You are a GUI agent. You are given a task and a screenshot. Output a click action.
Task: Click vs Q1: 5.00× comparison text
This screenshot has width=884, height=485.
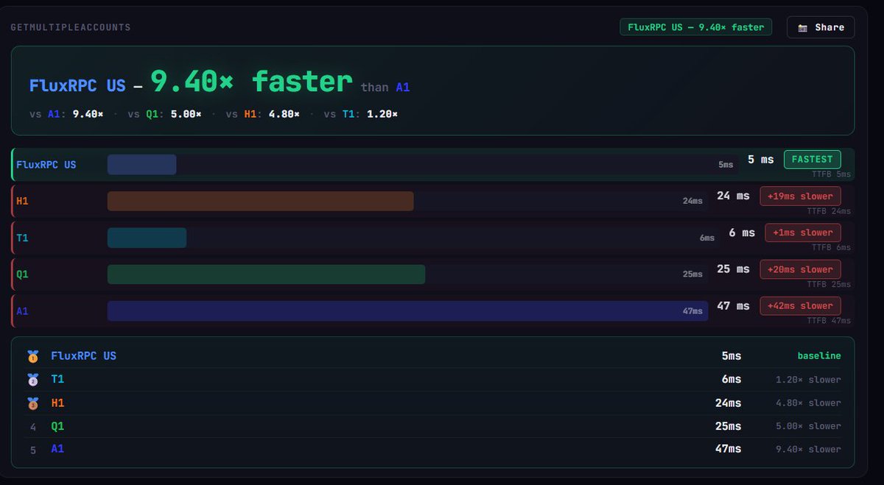[x=164, y=114]
